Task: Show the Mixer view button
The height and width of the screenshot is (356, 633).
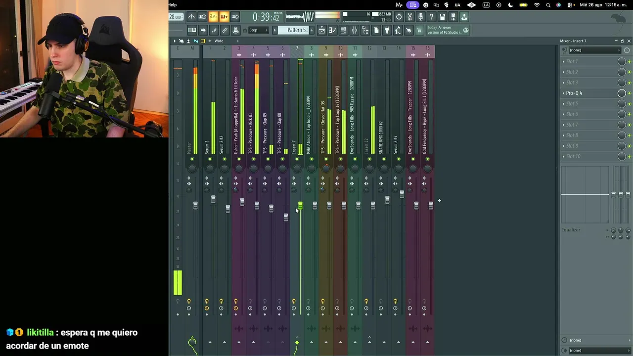Action: pos(354,31)
